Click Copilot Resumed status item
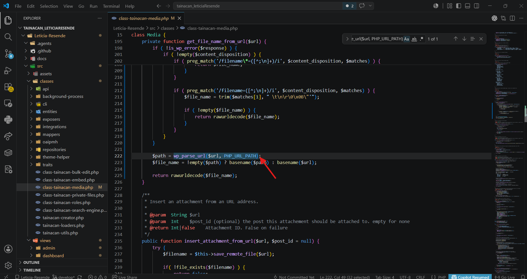 470,277
